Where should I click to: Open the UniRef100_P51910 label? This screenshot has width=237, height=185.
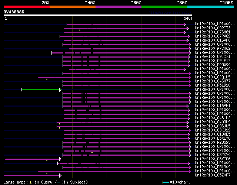point(213,85)
